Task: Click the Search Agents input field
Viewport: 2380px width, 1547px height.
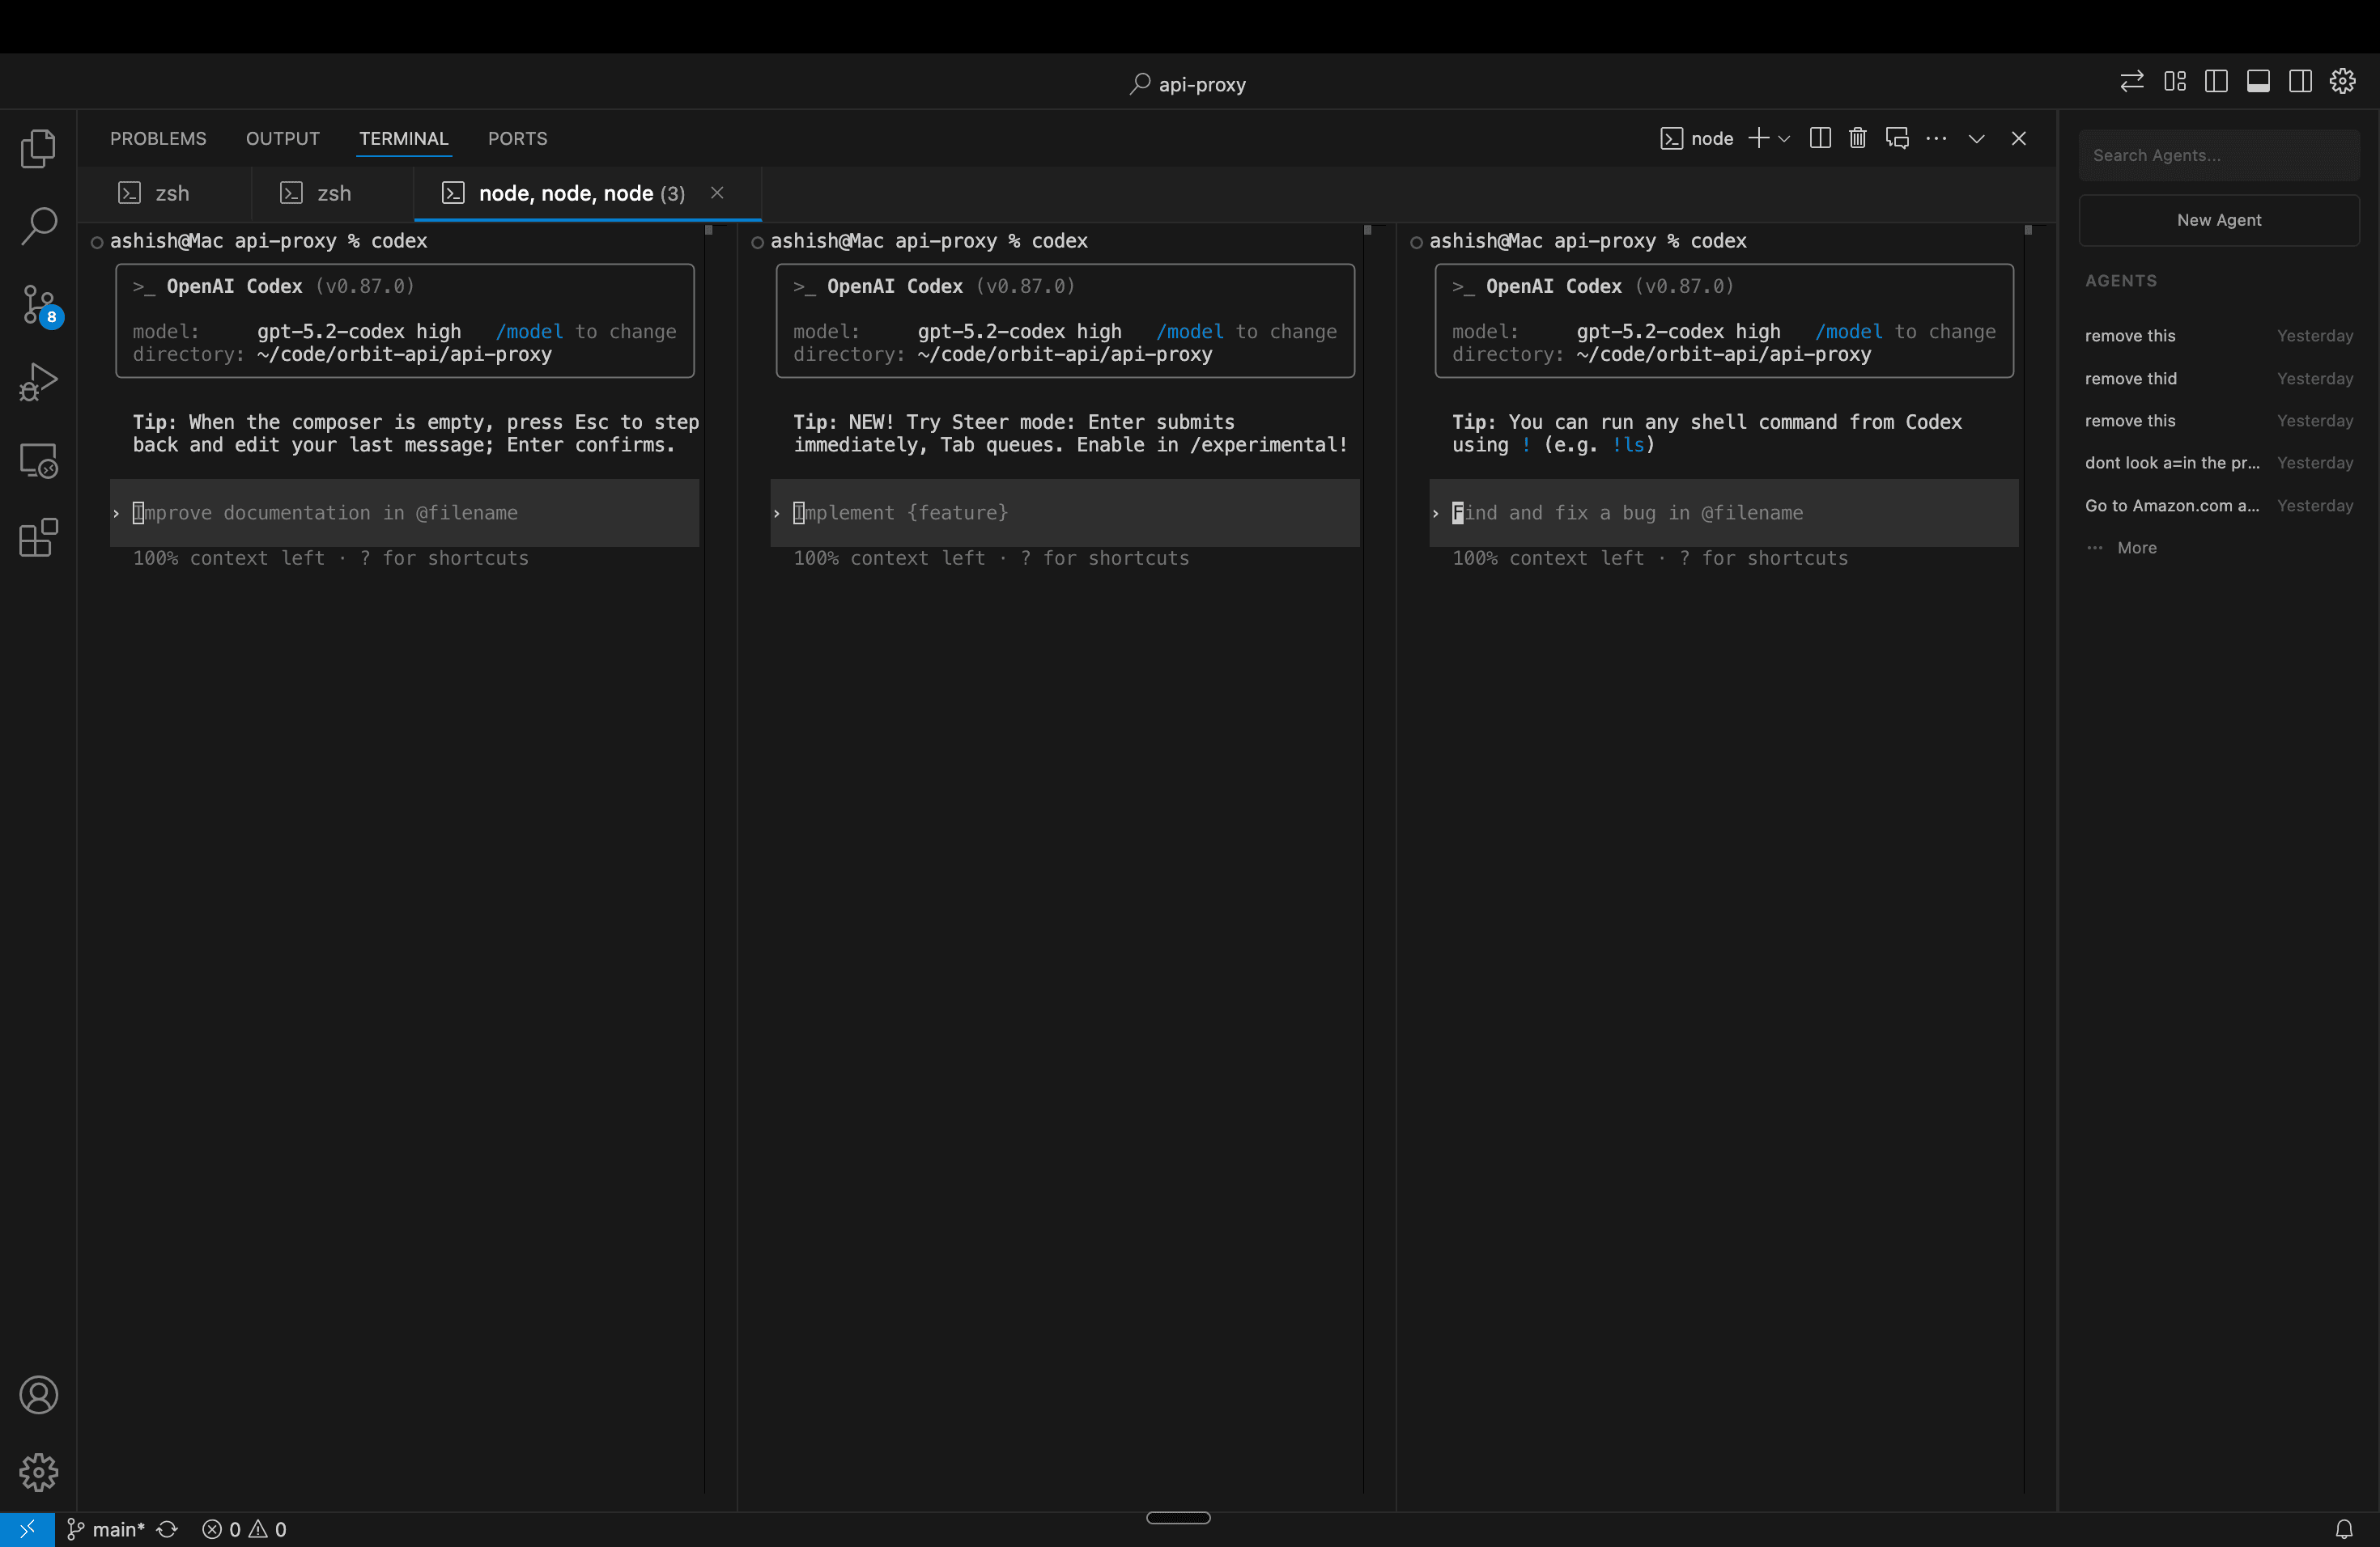Action: [x=2218, y=155]
